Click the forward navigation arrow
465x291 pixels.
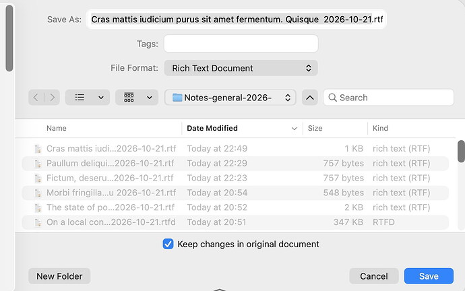[52, 98]
